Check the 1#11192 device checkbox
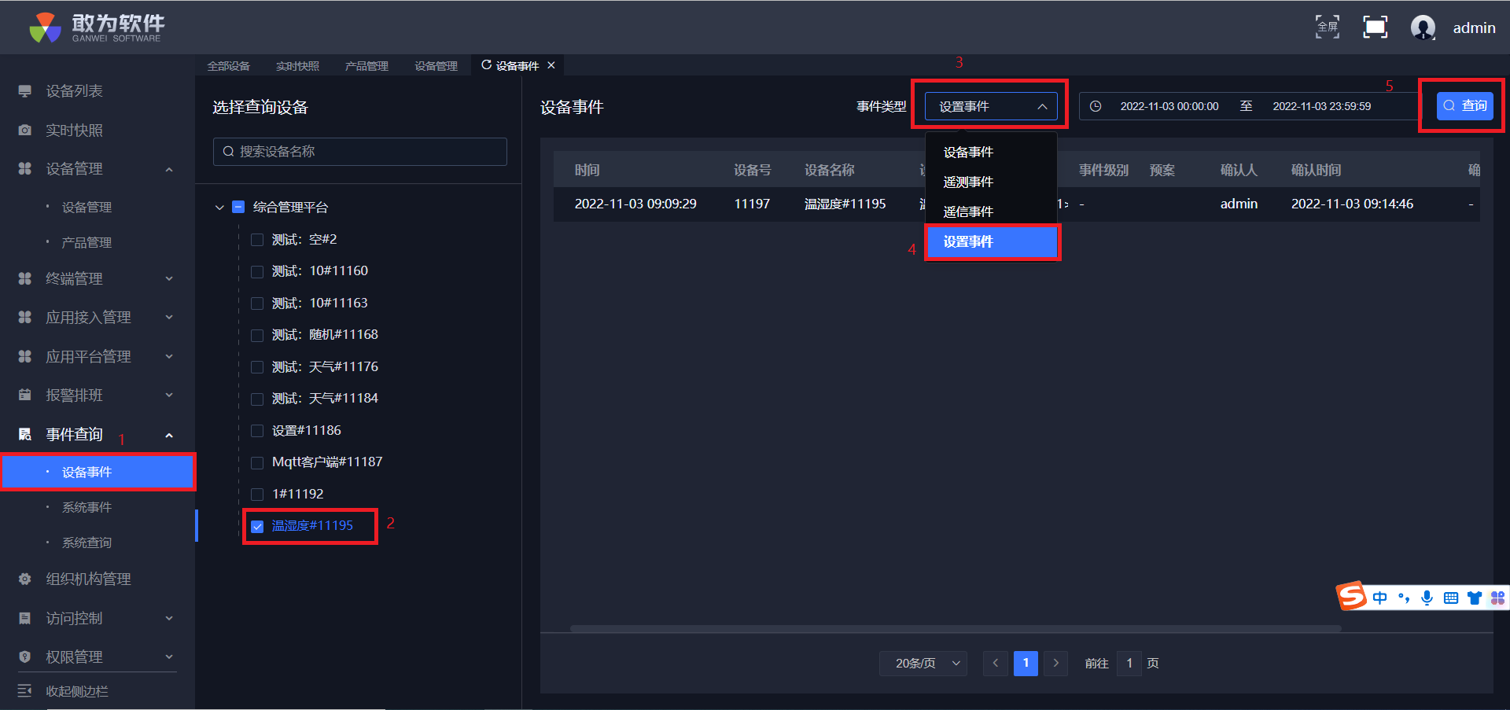The image size is (1510, 710). [257, 495]
